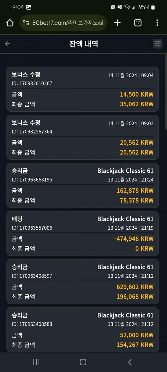Select the 승리금 entry with 162,878 KRW
The height and width of the screenshot is (372, 167).
click(83, 185)
